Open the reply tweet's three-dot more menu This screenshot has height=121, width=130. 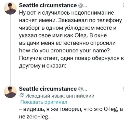click(124, 89)
